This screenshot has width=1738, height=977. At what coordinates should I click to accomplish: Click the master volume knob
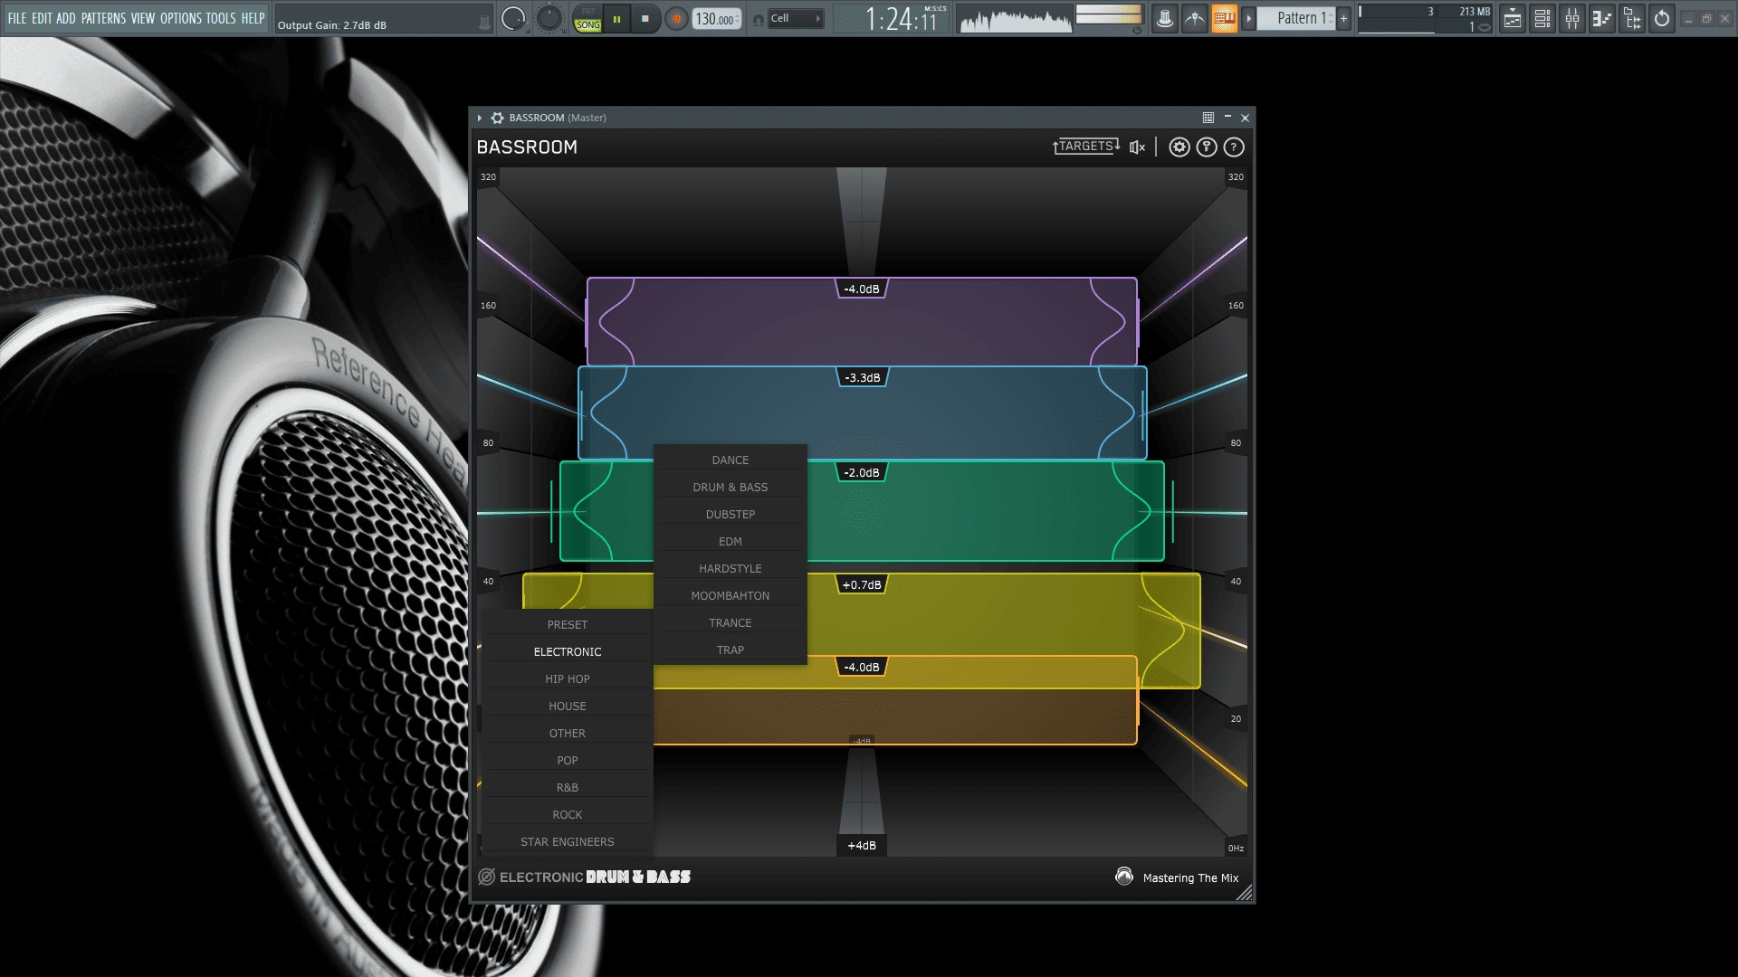tap(513, 18)
